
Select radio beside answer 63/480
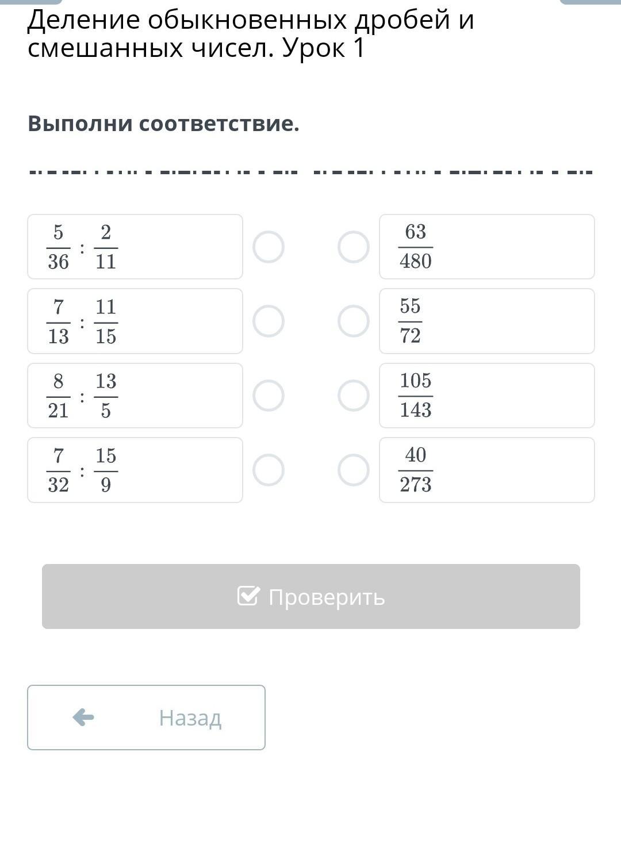point(353,247)
